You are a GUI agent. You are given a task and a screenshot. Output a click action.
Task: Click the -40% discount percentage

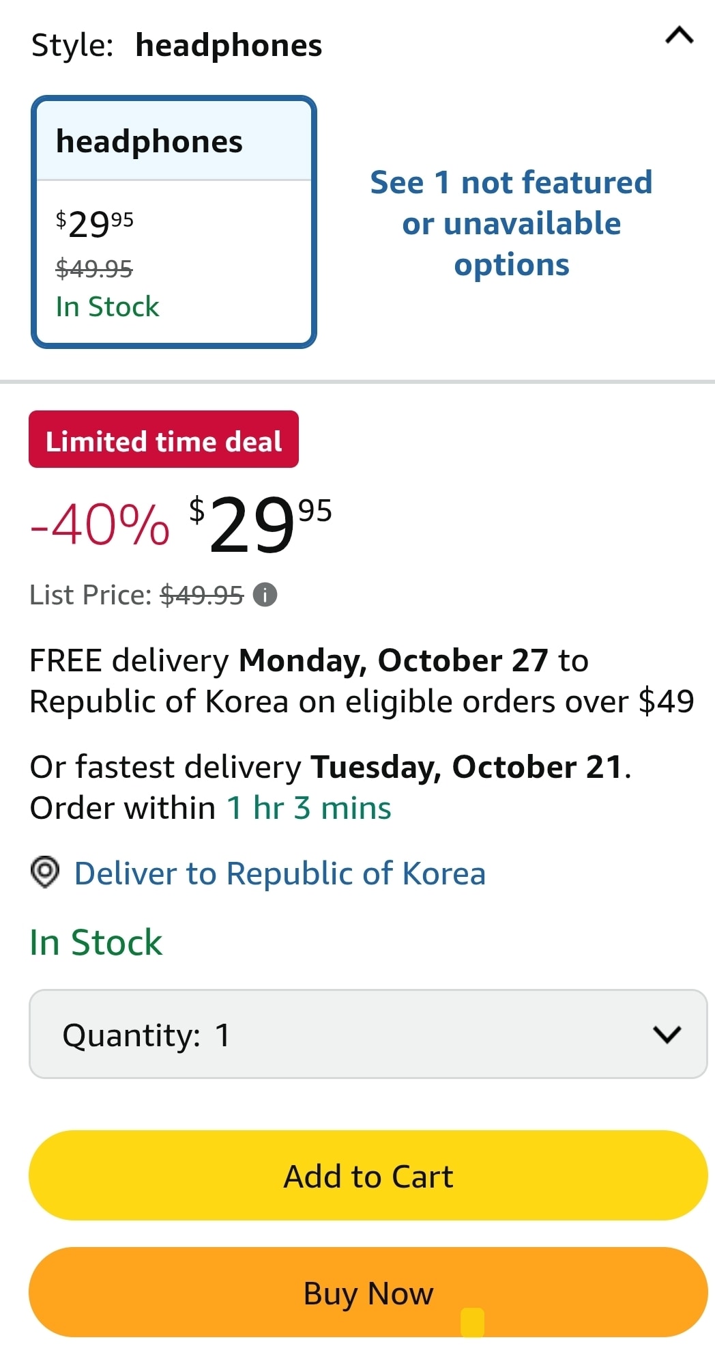tap(100, 525)
